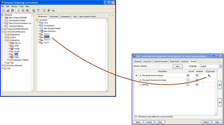Select Text 3 in the elements list
The width and height of the screenshot is (224, 125).
pyautogui.click(x=47, y=40)
